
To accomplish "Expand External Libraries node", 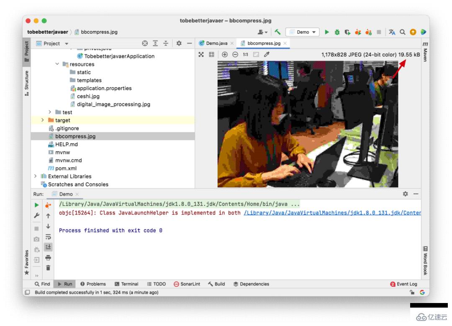I will click(x=35, y=176).
